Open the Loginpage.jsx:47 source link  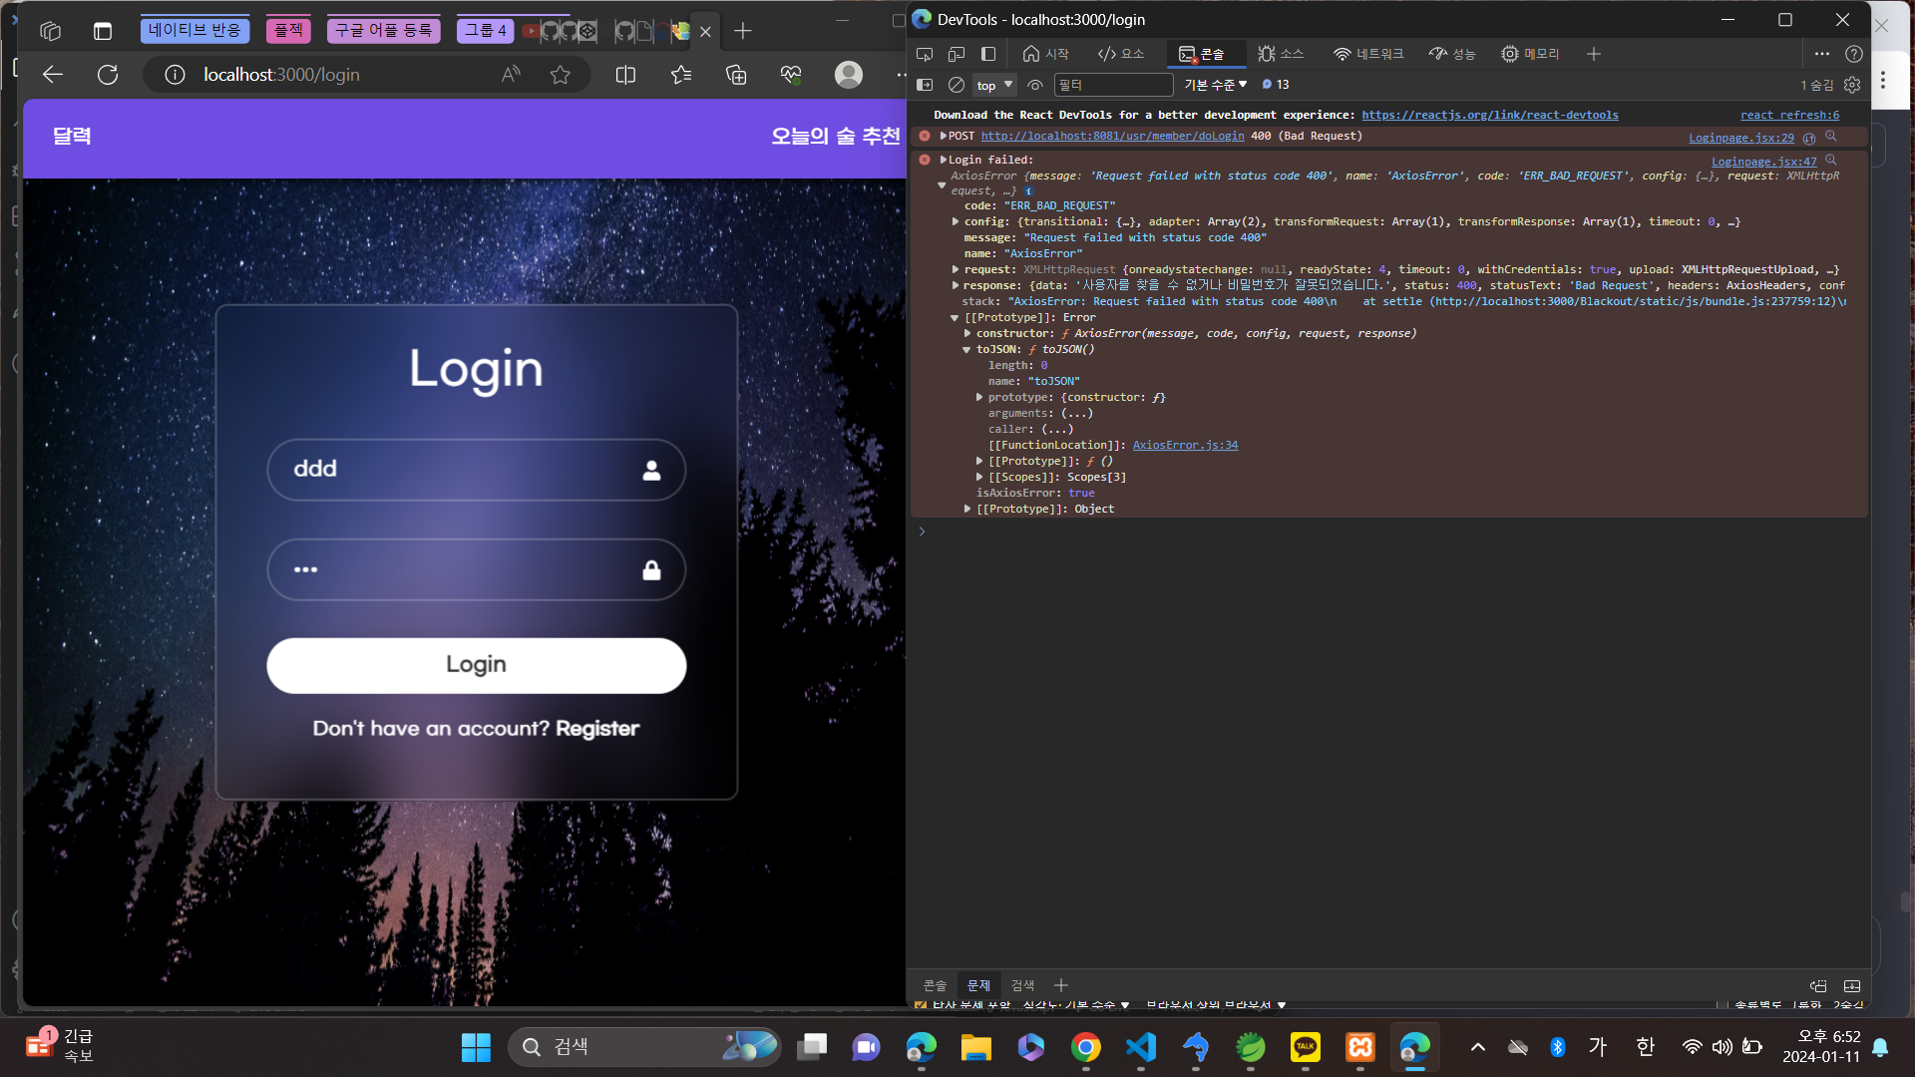1763,161
